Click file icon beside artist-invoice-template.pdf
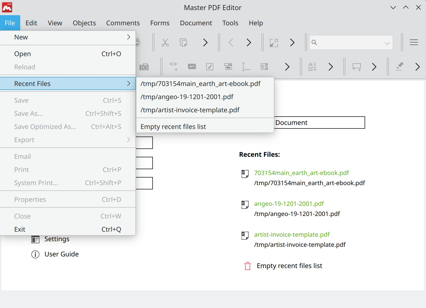 pyautogui.click(x=245, y=235)
